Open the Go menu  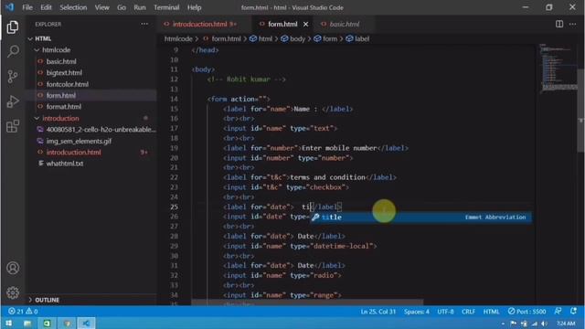pos(122,7)
